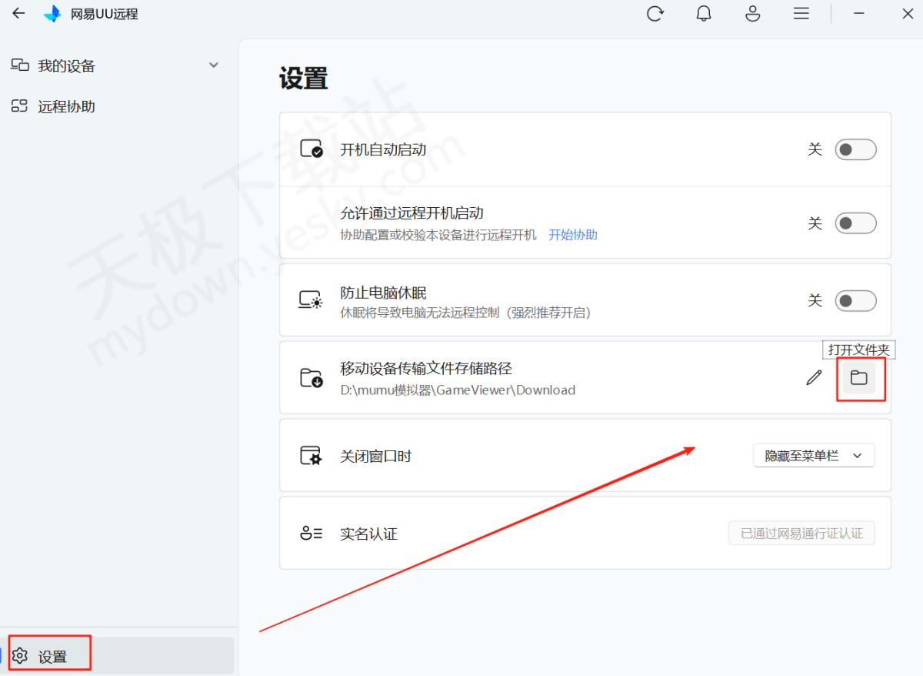This screenshot has height=676, width=923.
Task: Click the back arrow in title bar
Action: 19,13
